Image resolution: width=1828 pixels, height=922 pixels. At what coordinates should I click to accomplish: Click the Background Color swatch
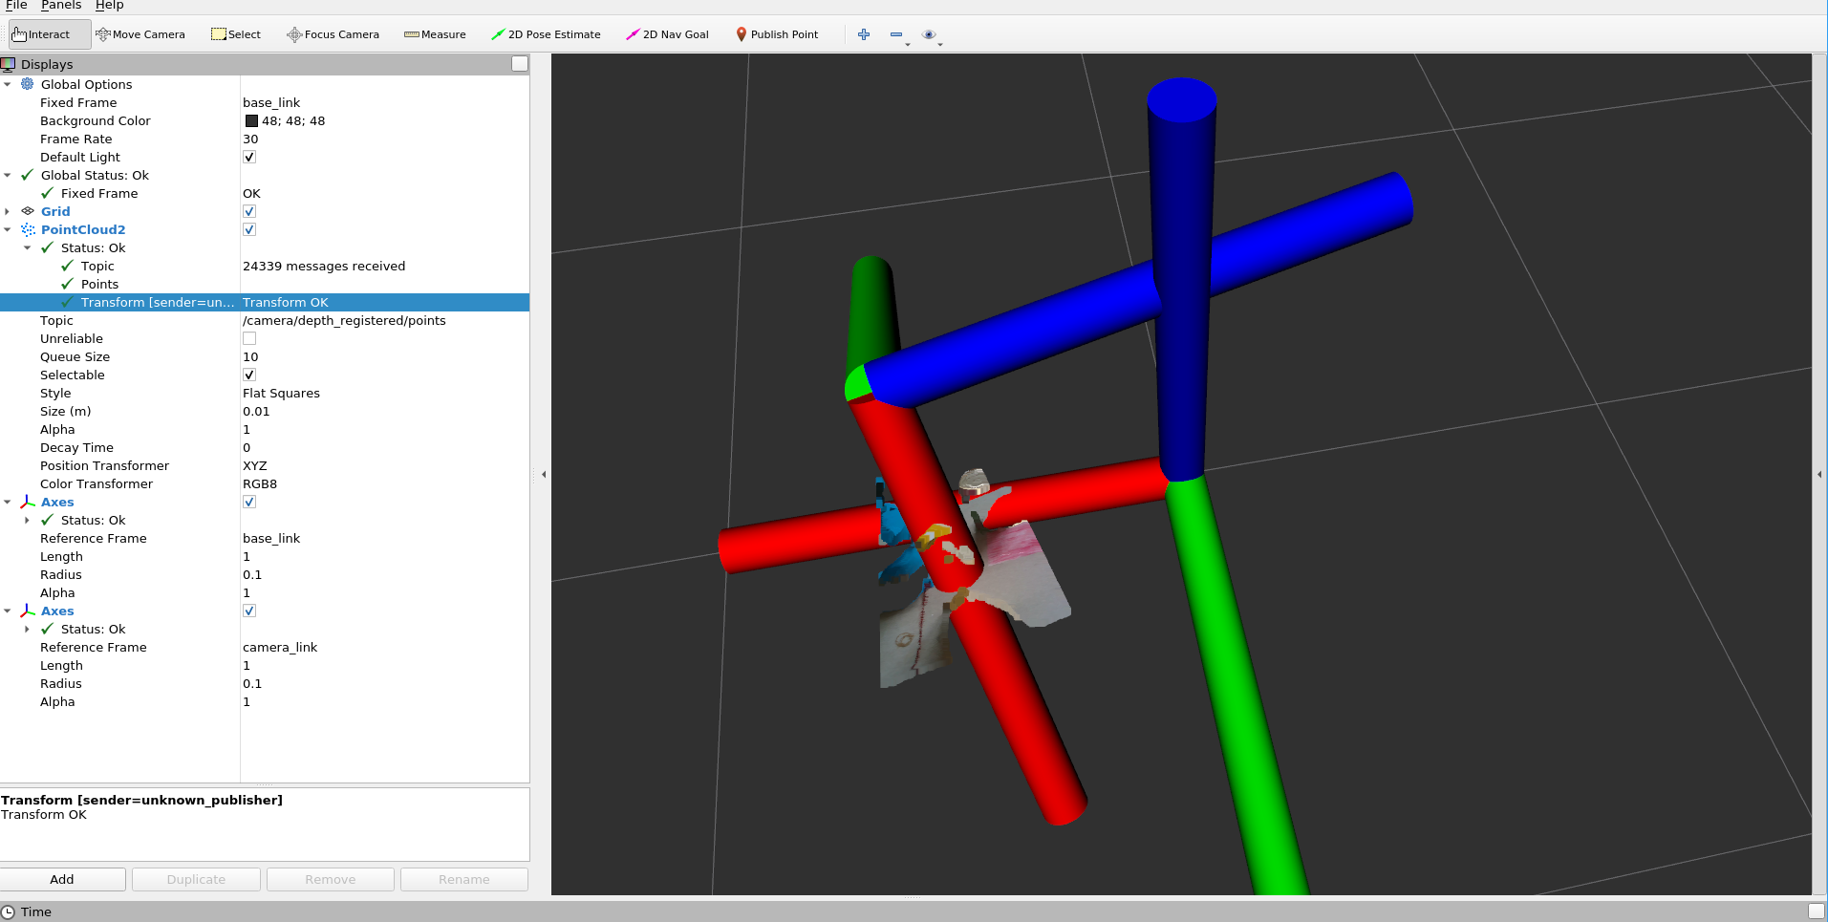[x=251, y=120]
